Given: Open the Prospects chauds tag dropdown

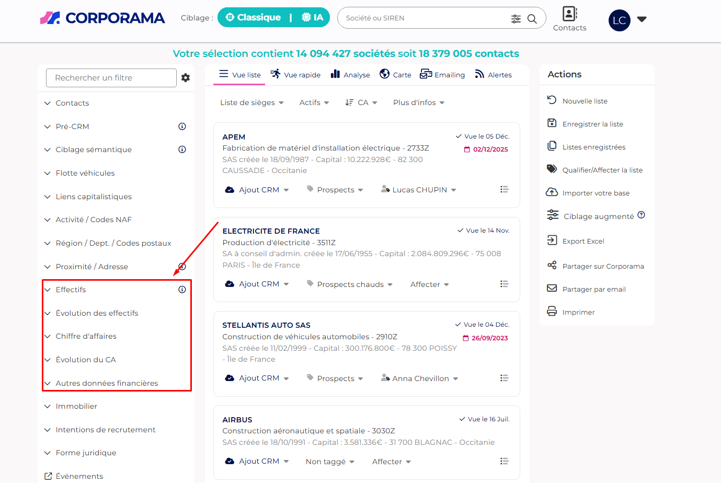Looking at the screenshot, I should click(x=355, y=284).
